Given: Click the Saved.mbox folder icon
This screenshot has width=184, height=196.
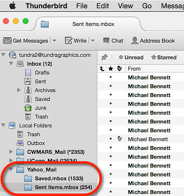Looking at the screenshot, I should coord(28,178).
